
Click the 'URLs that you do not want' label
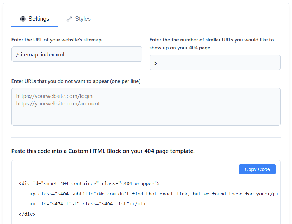(x=76, y=81)
